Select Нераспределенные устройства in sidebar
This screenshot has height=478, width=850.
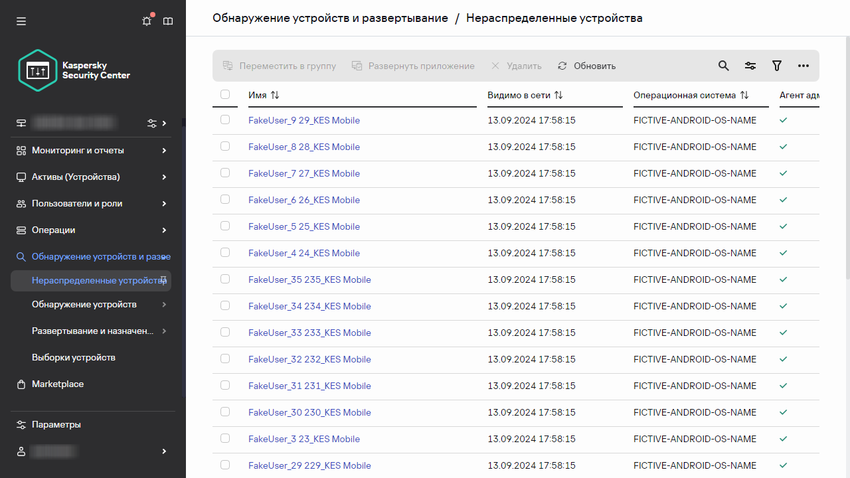coord(92,280)
